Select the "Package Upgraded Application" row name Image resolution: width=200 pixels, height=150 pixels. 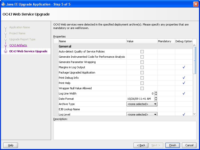coord(77,72)
